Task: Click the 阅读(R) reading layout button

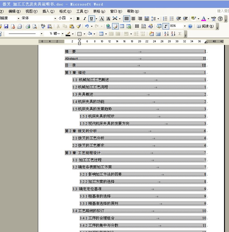Action: click(205, 26)
